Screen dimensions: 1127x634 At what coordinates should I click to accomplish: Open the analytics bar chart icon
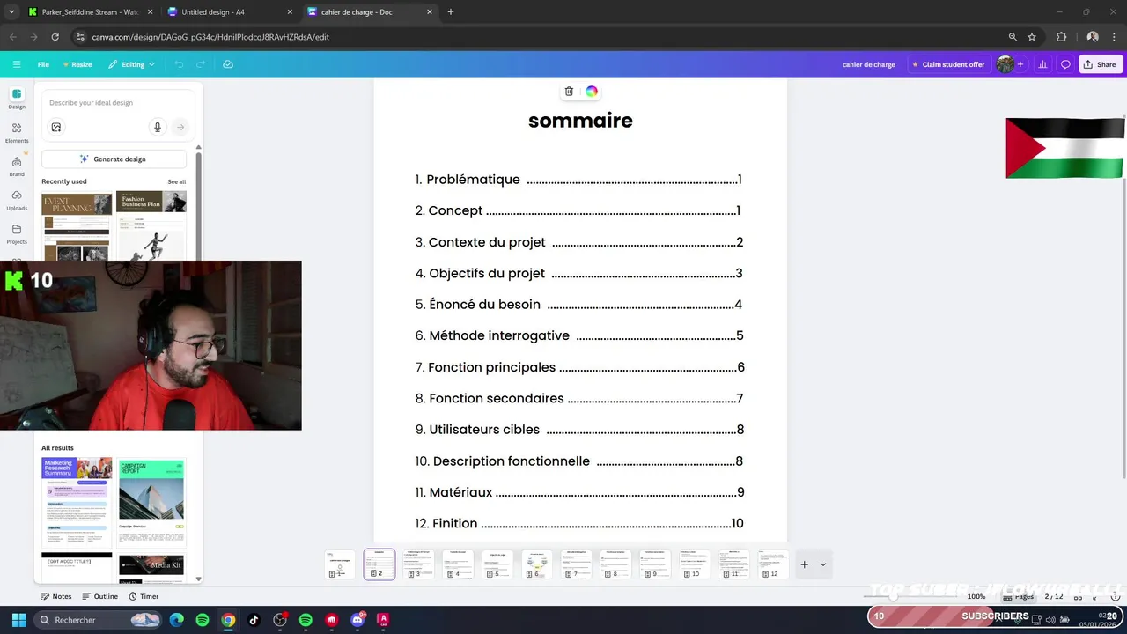coord(1042,64)
